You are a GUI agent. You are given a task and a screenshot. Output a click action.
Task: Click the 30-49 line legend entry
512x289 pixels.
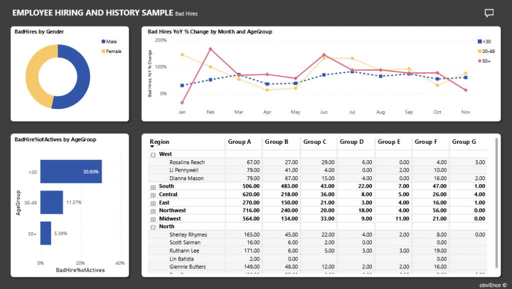click(x=486, y=51)
